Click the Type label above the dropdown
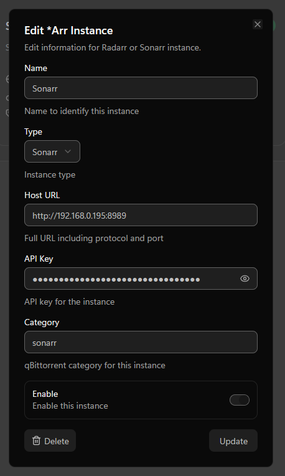 [34, 131]
